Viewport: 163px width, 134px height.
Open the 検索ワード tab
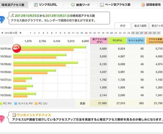click(80, 5)
